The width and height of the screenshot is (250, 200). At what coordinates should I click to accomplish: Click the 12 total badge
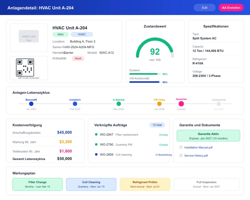[x=157, y=125]
